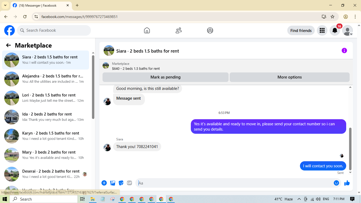
Task: Choose a sticker from the sticker icon
Action: click(121, 183)
